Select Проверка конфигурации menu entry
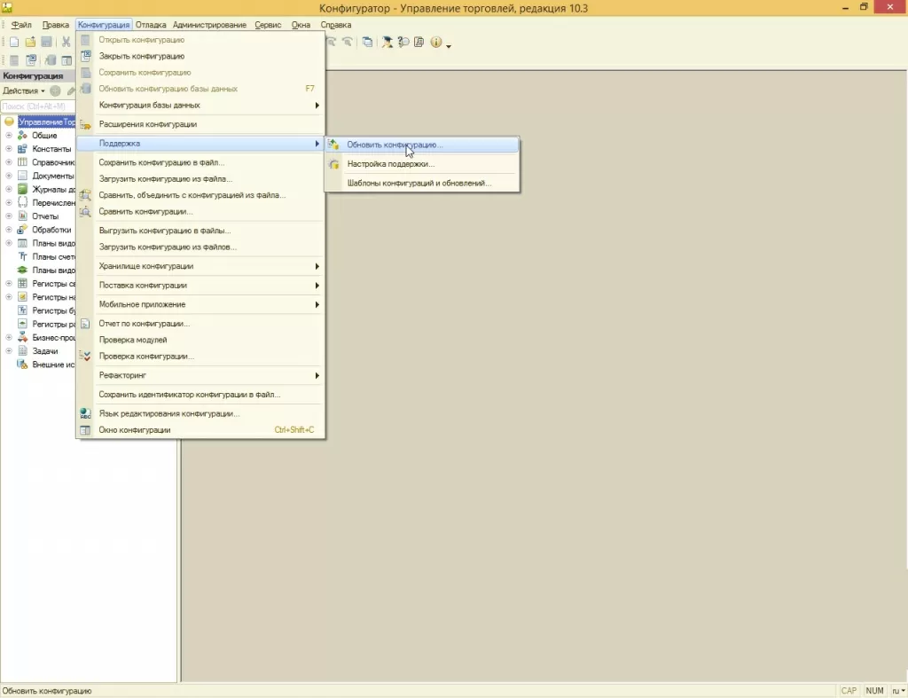 200,357
